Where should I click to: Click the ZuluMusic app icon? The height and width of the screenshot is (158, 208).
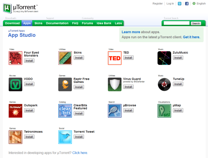click(164, 58)
